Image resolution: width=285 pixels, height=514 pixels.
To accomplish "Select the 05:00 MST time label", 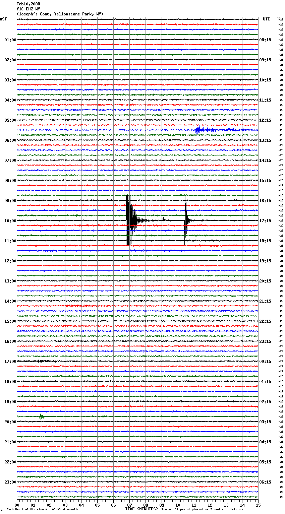I will [10, 120].
